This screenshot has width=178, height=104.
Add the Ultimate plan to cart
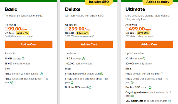(x=149, y=44)
